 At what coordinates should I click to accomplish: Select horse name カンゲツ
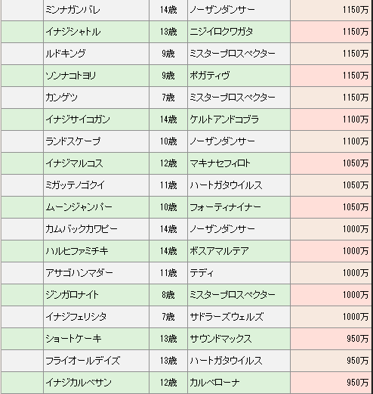tap(61, 98)
